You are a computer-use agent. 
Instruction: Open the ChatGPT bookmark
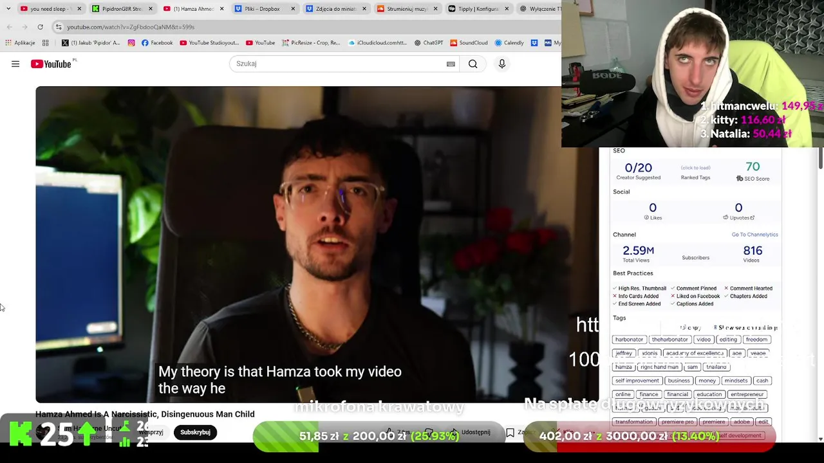429,43
